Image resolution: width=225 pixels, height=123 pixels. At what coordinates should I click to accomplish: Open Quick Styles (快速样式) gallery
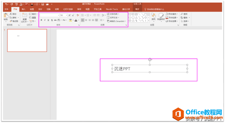(x=161, y=17)
